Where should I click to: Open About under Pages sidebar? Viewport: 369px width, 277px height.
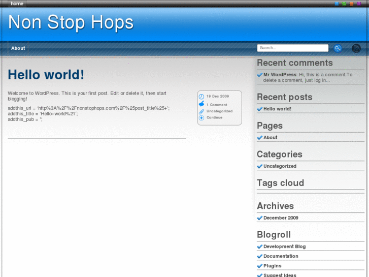coord(270,137)
